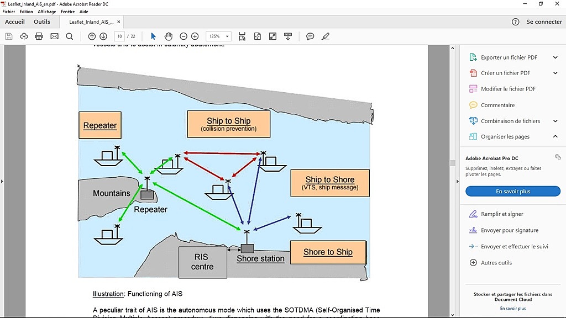Click the Organiser les pages icon
This screenshot has width=566, height=318.
pyautogui.click(x=473, y=136)
